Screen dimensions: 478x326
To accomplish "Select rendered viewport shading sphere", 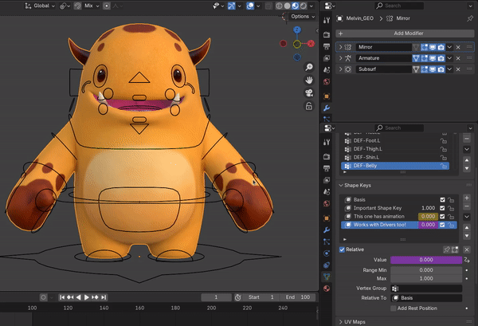I will 304,6.
